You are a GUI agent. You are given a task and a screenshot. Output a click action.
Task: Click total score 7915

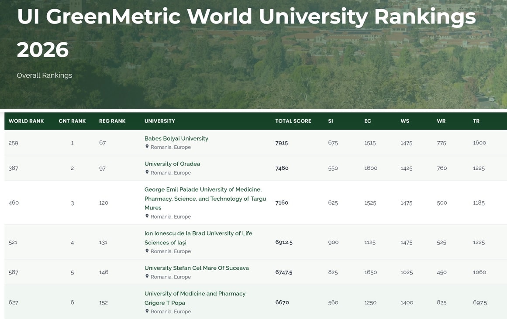pos(281,143)
